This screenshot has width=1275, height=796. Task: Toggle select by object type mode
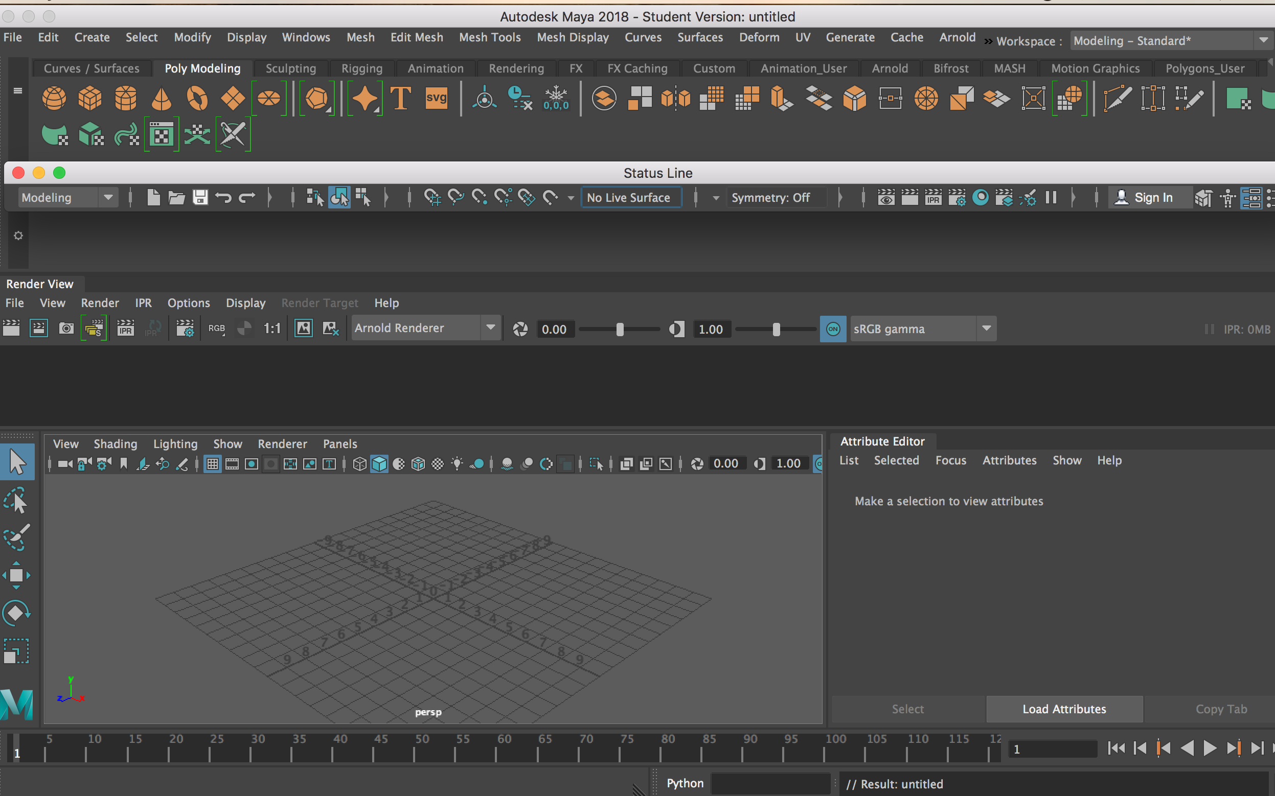click(339, 198)
